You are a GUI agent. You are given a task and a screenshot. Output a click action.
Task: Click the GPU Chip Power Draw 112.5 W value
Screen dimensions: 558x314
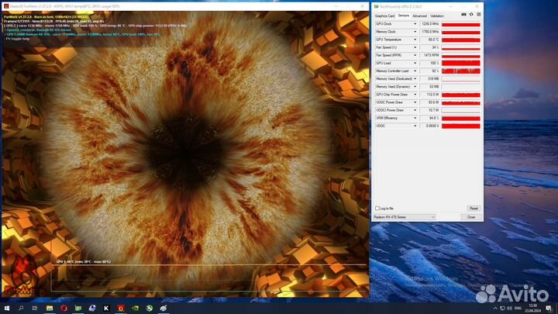point(429,95)
